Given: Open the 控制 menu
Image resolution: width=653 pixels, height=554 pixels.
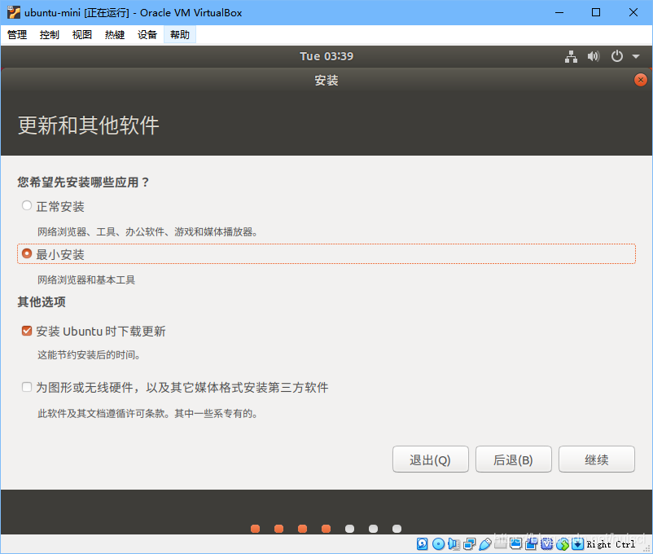Looking at the screenshot, I should (50, 34).
